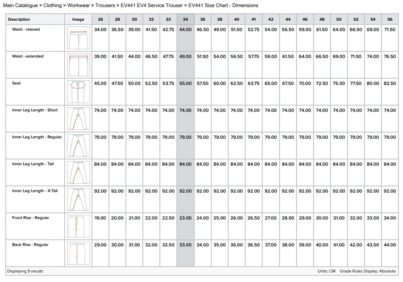This screenshot has width=403, height=282.
Task: Click the Units: CM label
Action: (x=326, y=271)
